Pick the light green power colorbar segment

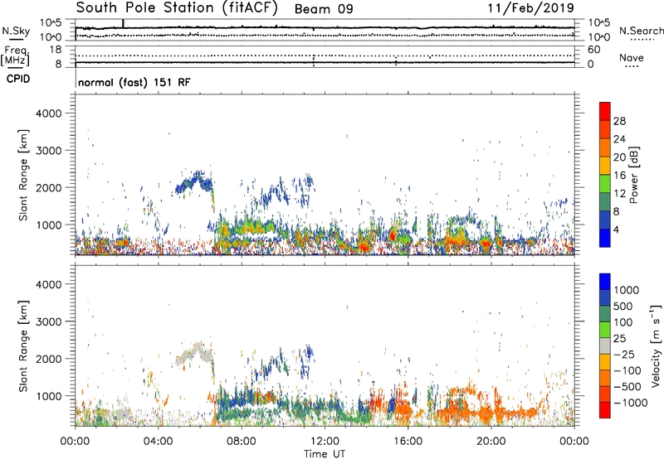coord(605,183)
